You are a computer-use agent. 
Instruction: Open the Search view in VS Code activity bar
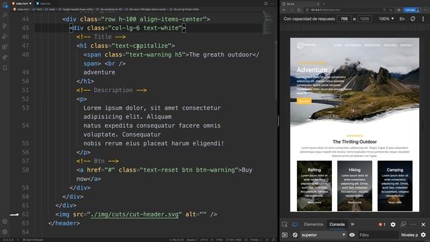(x=5, y=15)
